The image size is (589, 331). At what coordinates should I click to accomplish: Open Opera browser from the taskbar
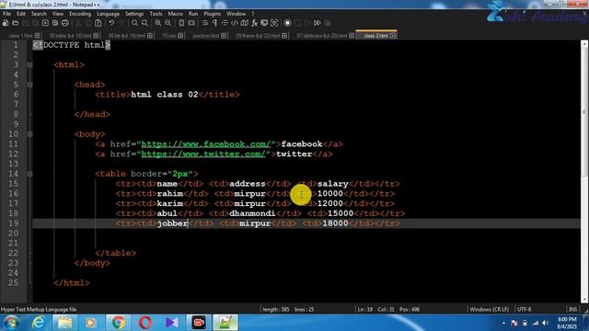tap(145, 323)
